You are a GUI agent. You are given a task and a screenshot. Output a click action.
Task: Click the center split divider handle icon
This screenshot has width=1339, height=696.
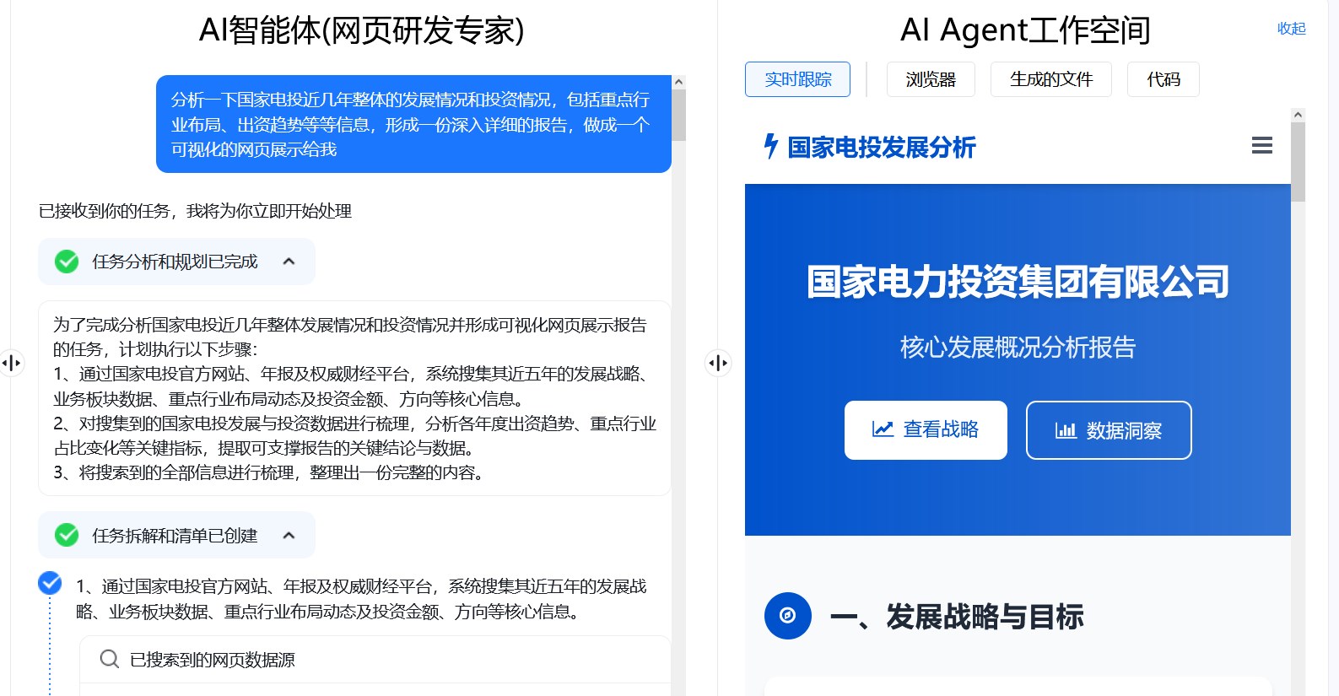pyautogui.click(x=718, y=363)
